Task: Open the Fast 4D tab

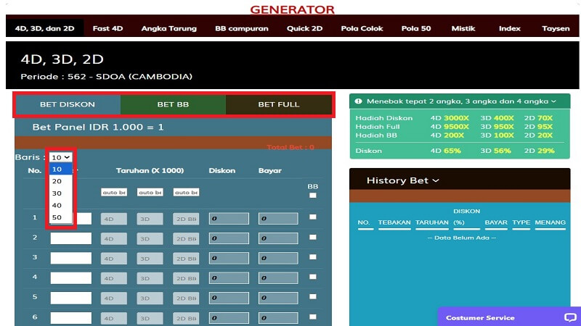Action: [107, 28]
